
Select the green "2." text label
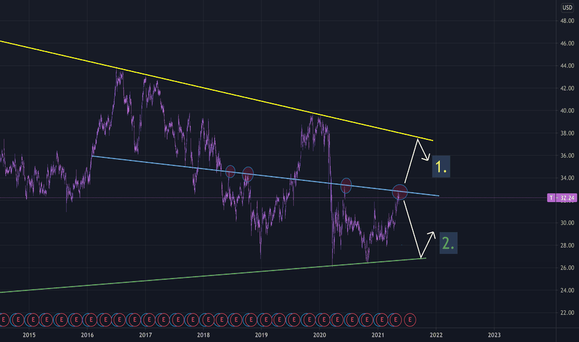[x=449, y=243]
